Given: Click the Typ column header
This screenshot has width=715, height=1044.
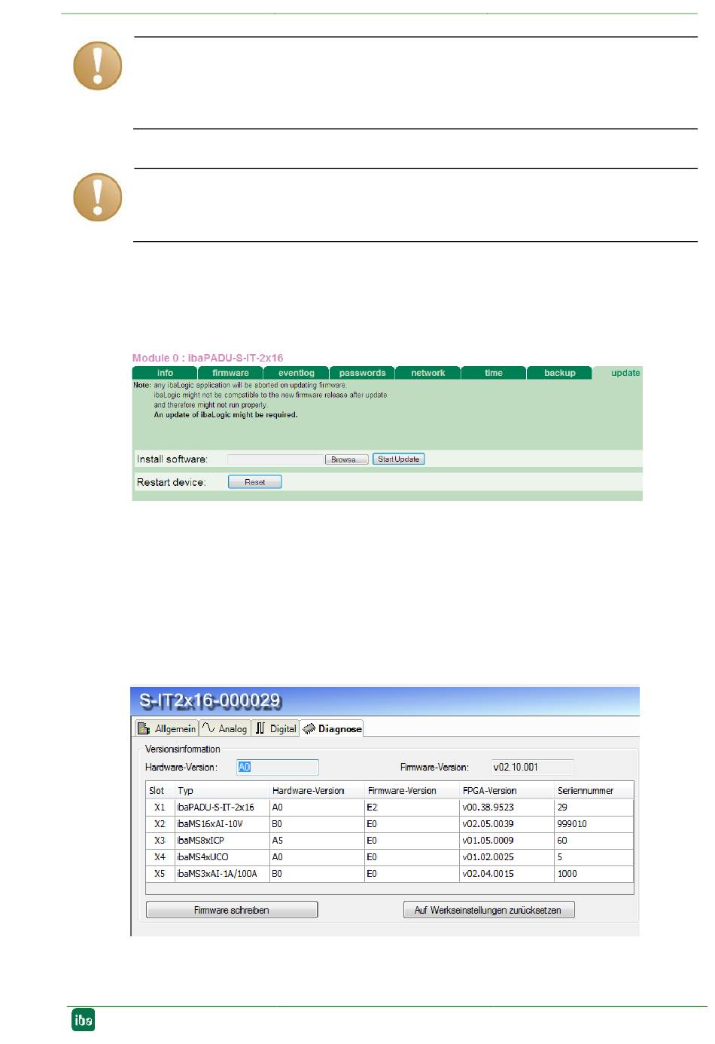Looking at the screenshot, I should click(x=222, y=790).
